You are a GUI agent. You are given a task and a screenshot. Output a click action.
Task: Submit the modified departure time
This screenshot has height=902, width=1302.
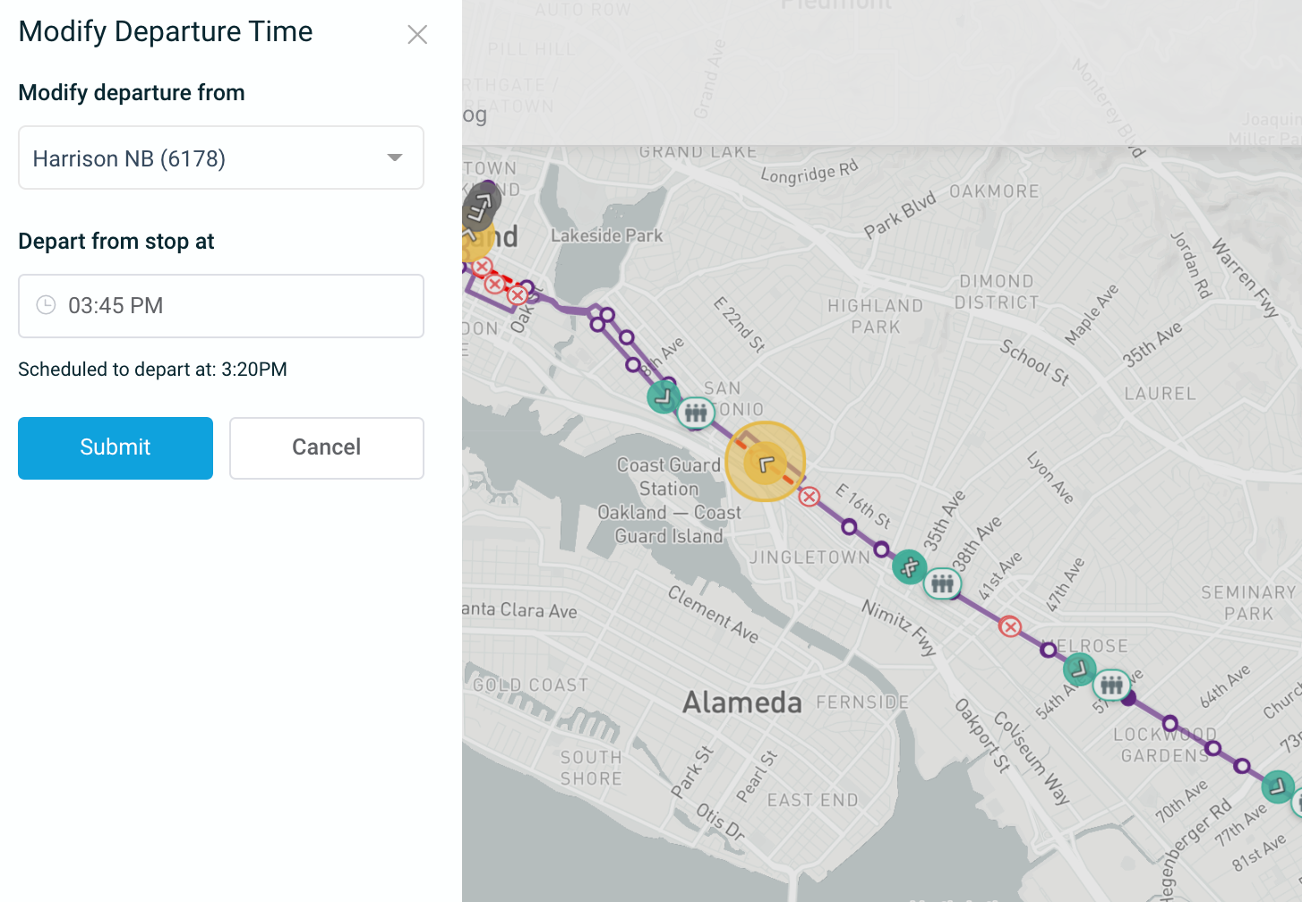pyautogui.click(x=116, y=447)
